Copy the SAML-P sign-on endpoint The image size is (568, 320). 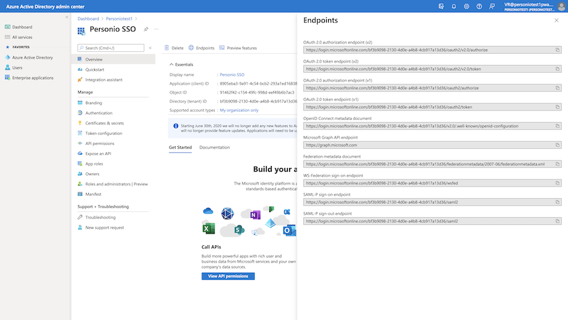click(558, 202)
